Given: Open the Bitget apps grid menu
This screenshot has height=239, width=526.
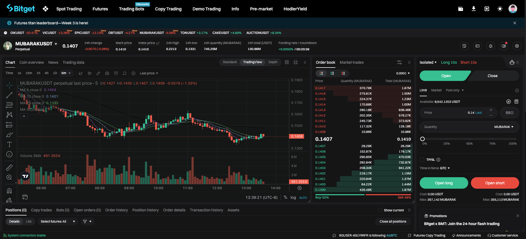Looking at the screenshot, I should point(45,9).
